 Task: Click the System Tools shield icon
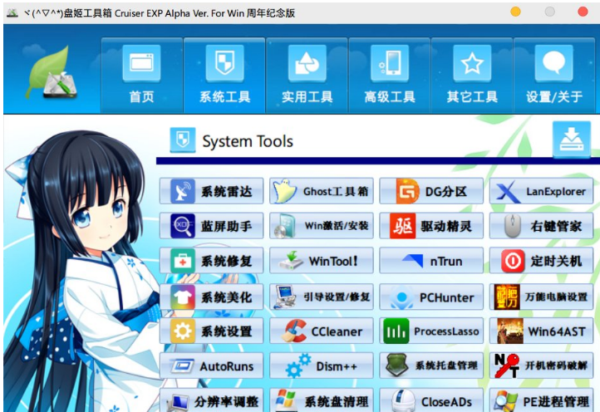(x=183, y=140)
